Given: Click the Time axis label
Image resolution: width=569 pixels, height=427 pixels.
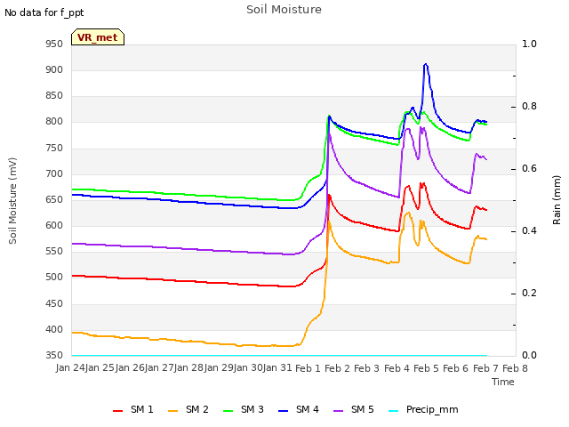Looking at the screenshot, I should point(503,382).
